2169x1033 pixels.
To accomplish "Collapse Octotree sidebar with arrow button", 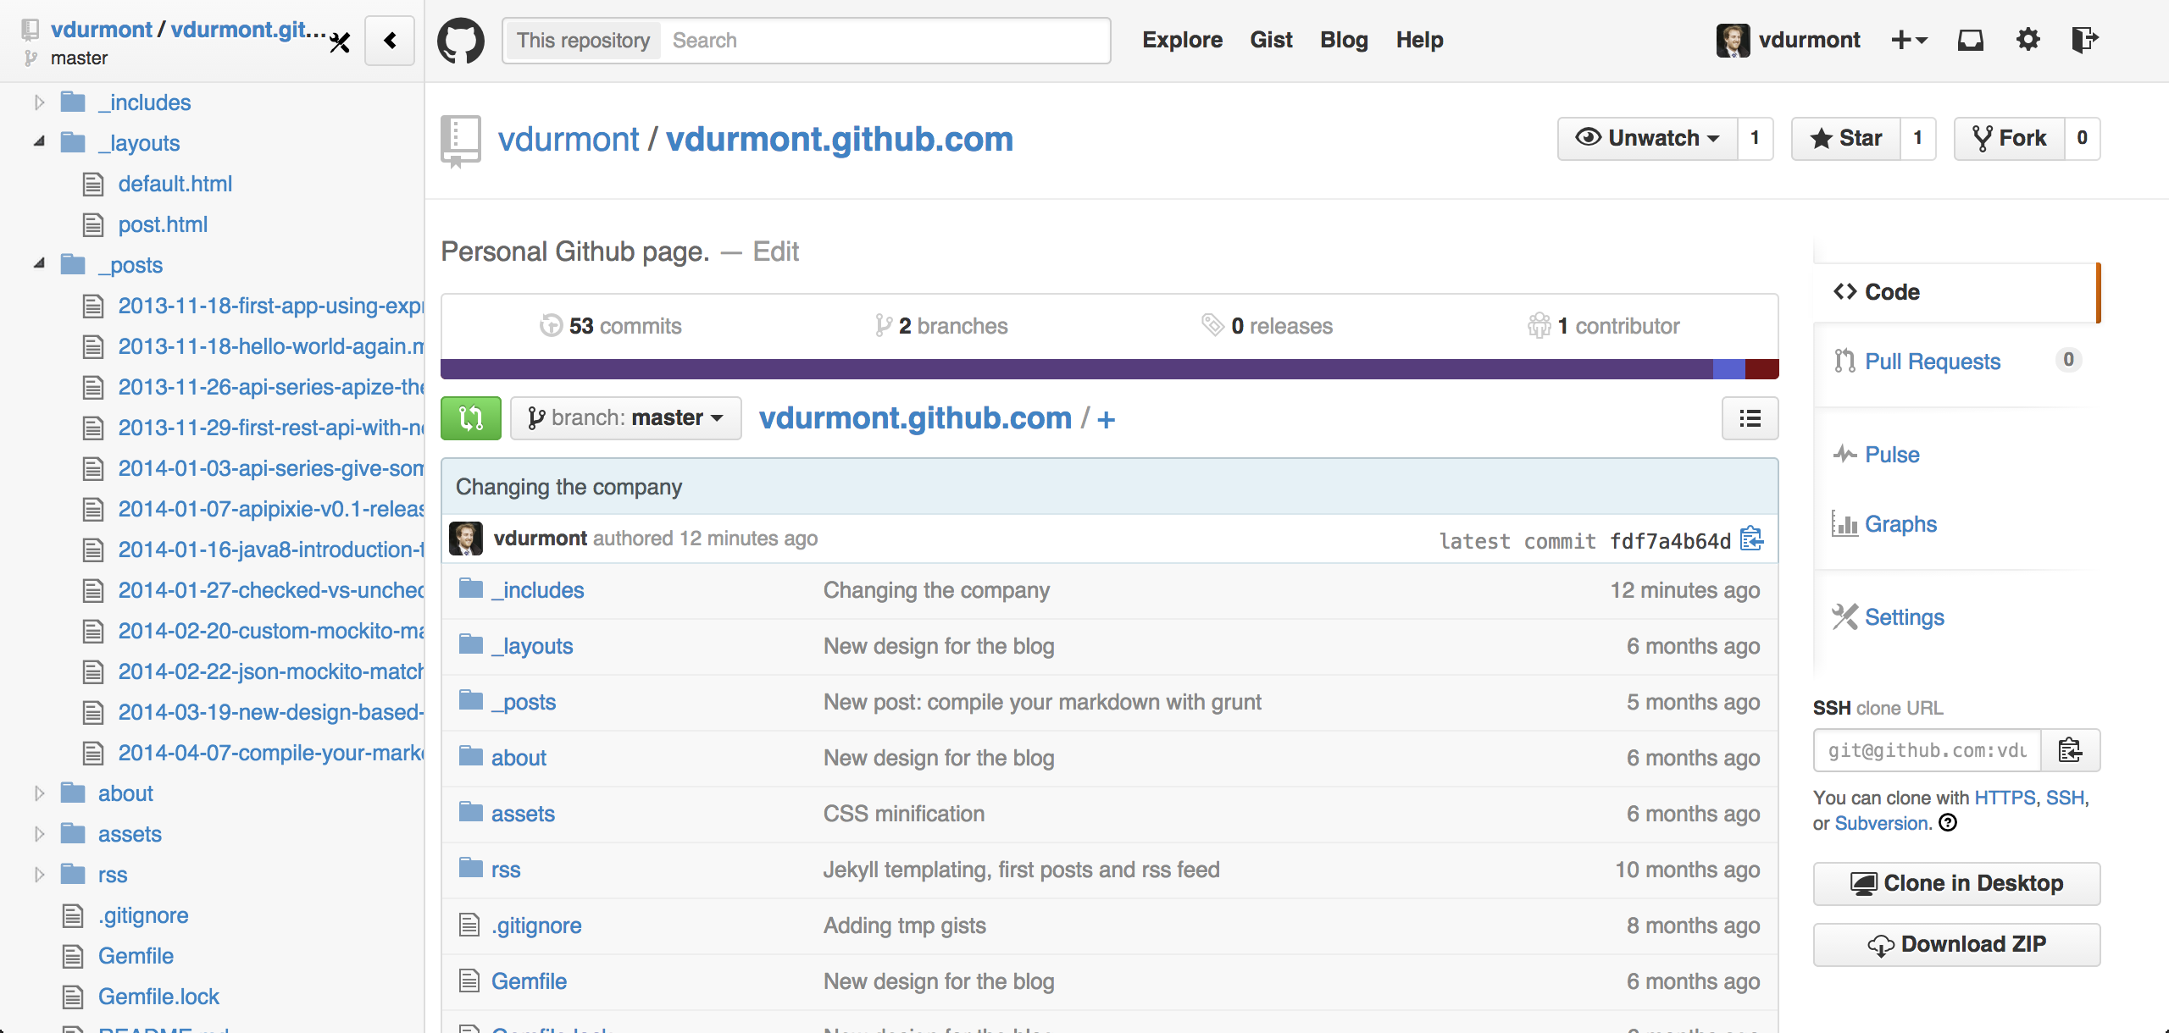I will (390, 41).
